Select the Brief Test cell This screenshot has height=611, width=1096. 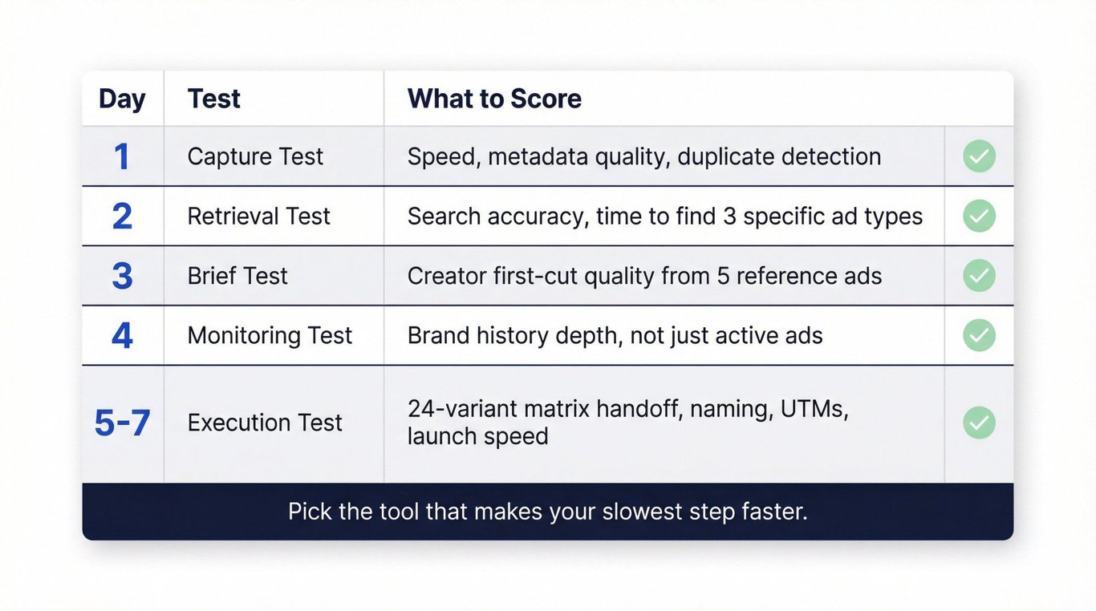[237, 276]
